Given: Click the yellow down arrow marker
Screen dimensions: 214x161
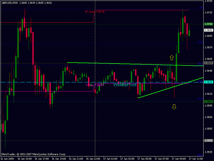Looking at the screenshot, I should [x=174, y=107].
